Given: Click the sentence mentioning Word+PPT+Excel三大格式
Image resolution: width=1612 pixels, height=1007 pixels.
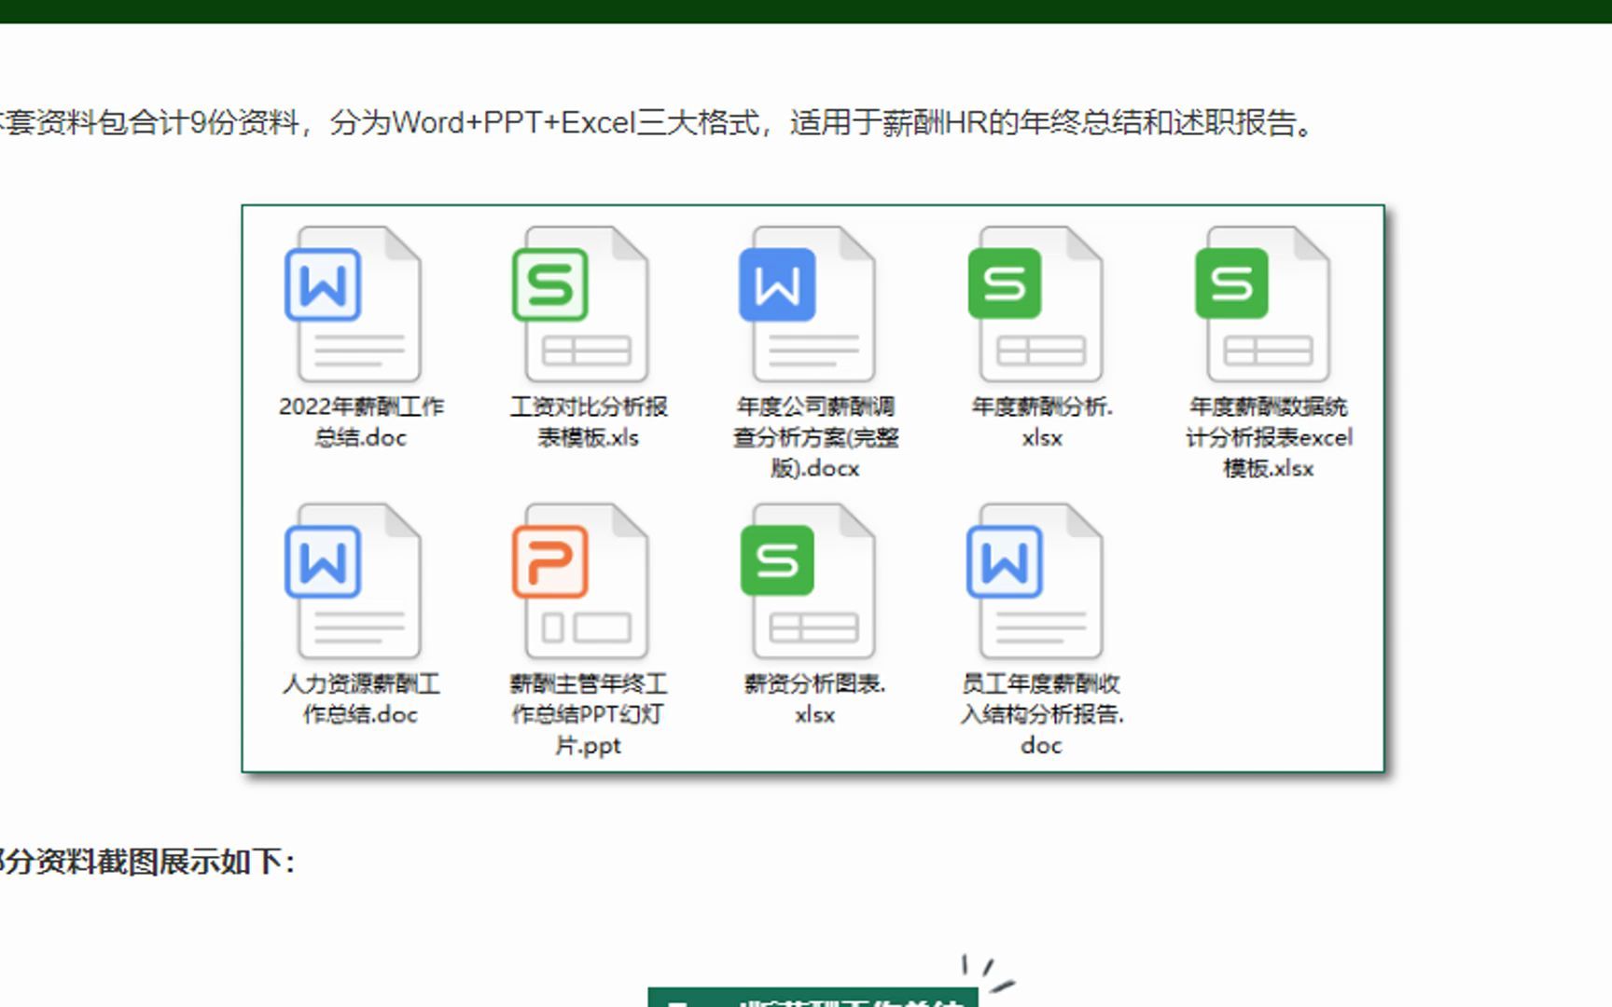Looking at the screenshot, I should (x=656, y=122).
